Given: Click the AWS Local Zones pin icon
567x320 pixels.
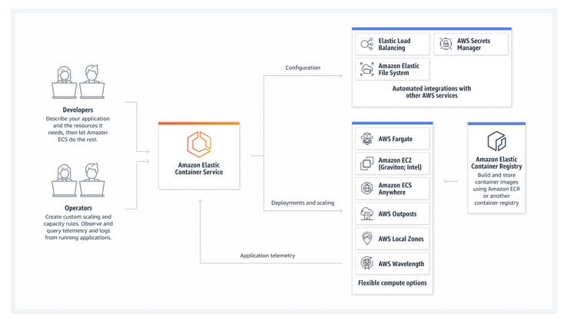Looking at the screenshot, I should pyautogui.click(x=366, y=239).
